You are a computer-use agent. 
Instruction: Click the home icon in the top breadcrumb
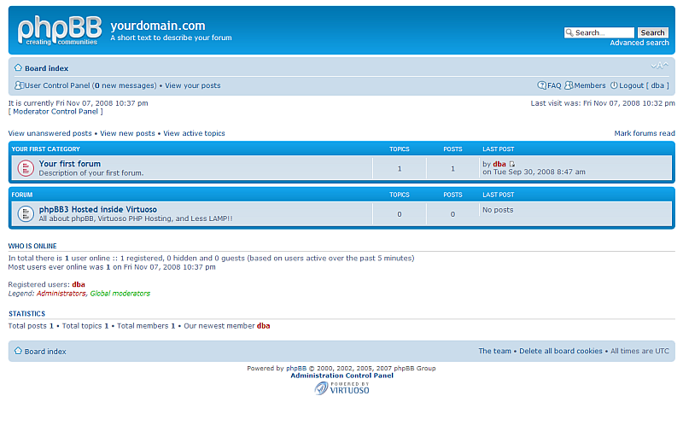(18, 67)
